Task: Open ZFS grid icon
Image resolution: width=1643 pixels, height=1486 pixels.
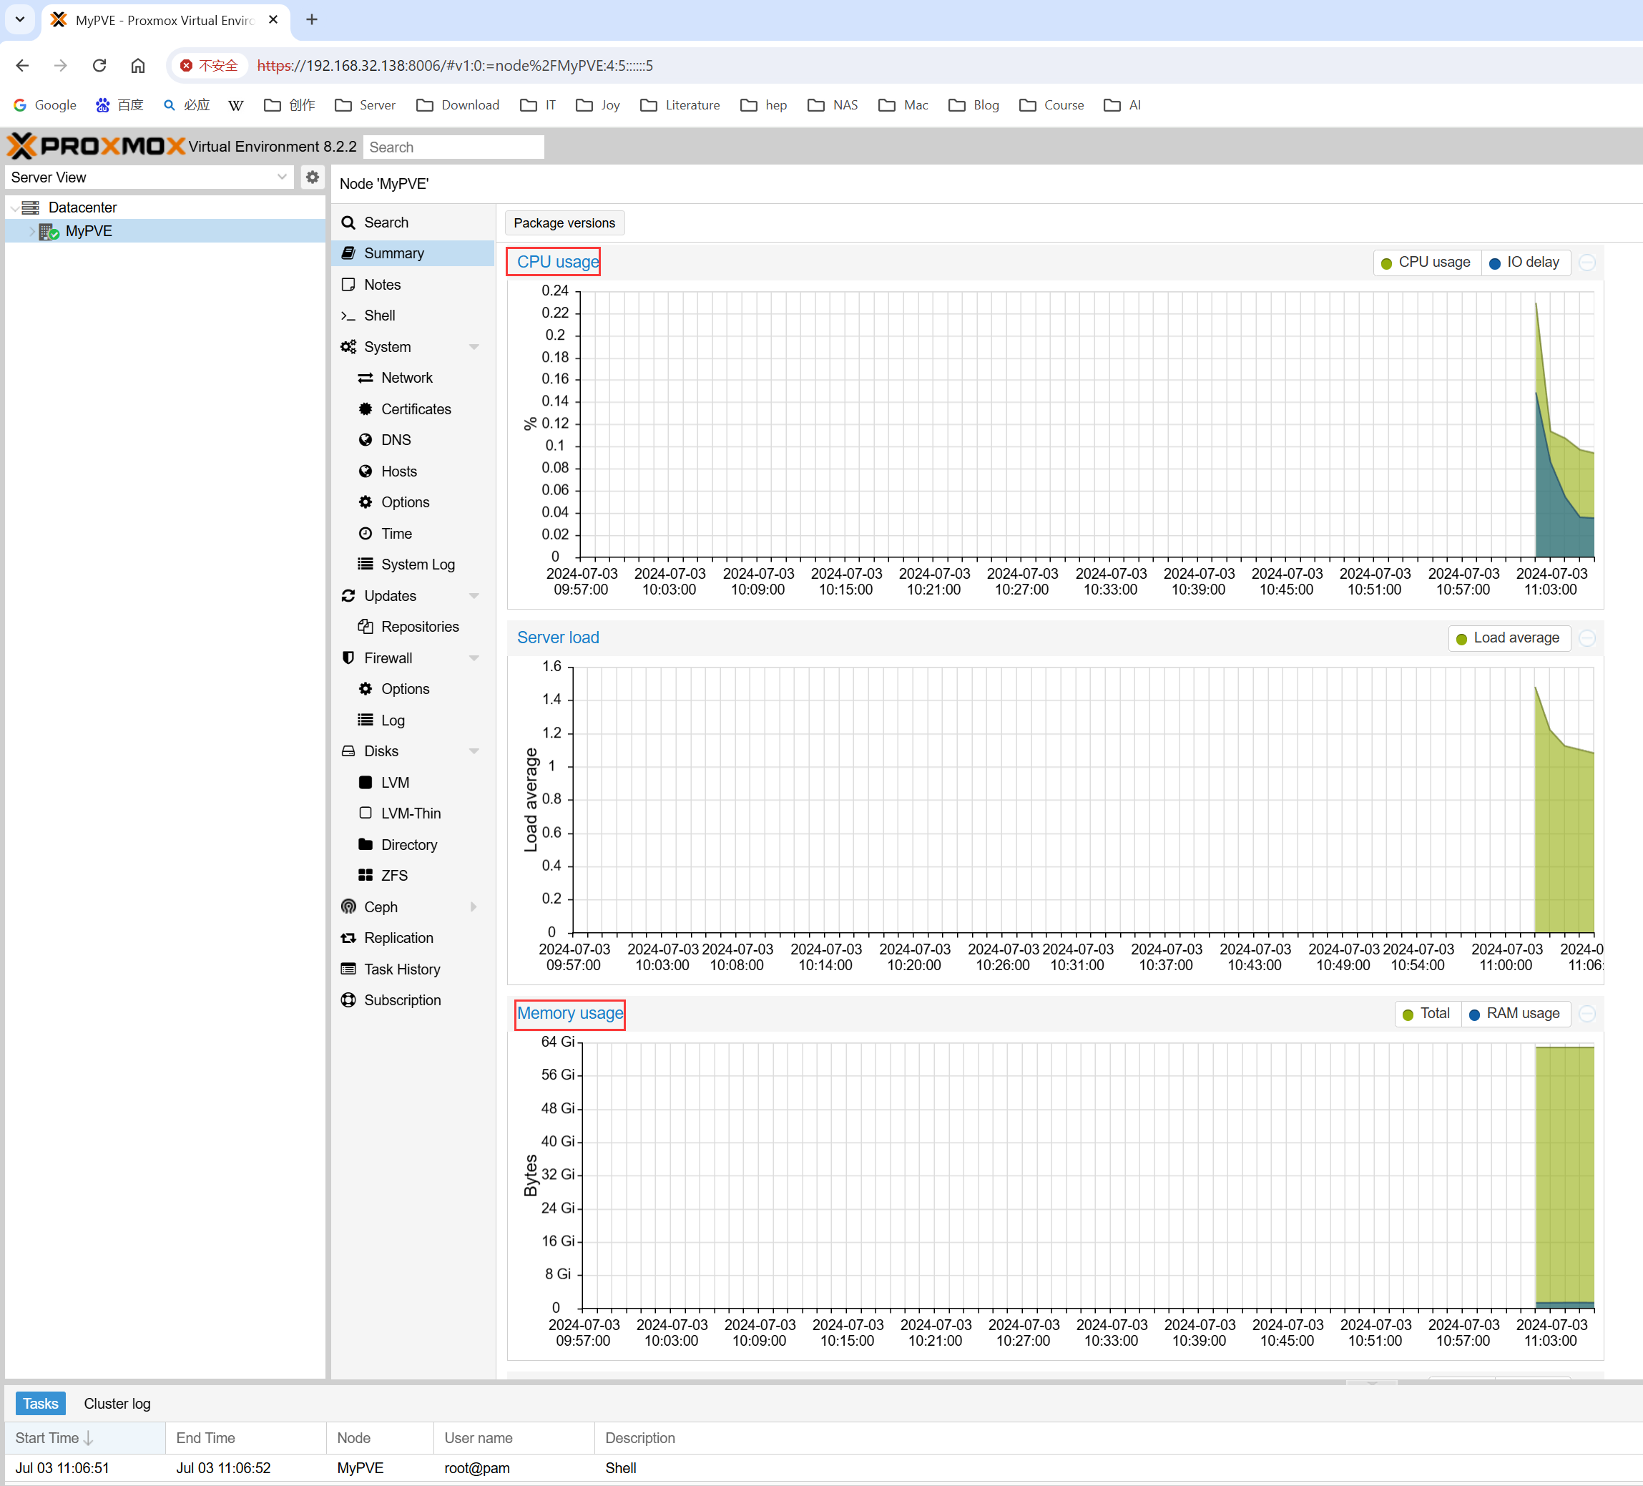Action: 365,876
